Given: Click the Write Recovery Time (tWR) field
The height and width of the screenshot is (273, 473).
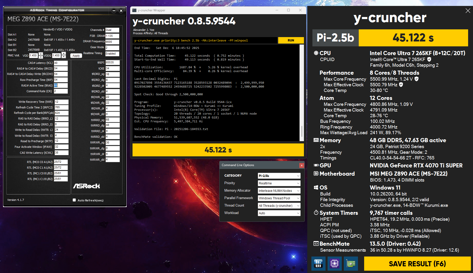Looking at the screenshot, I should (x=62, y=102).
